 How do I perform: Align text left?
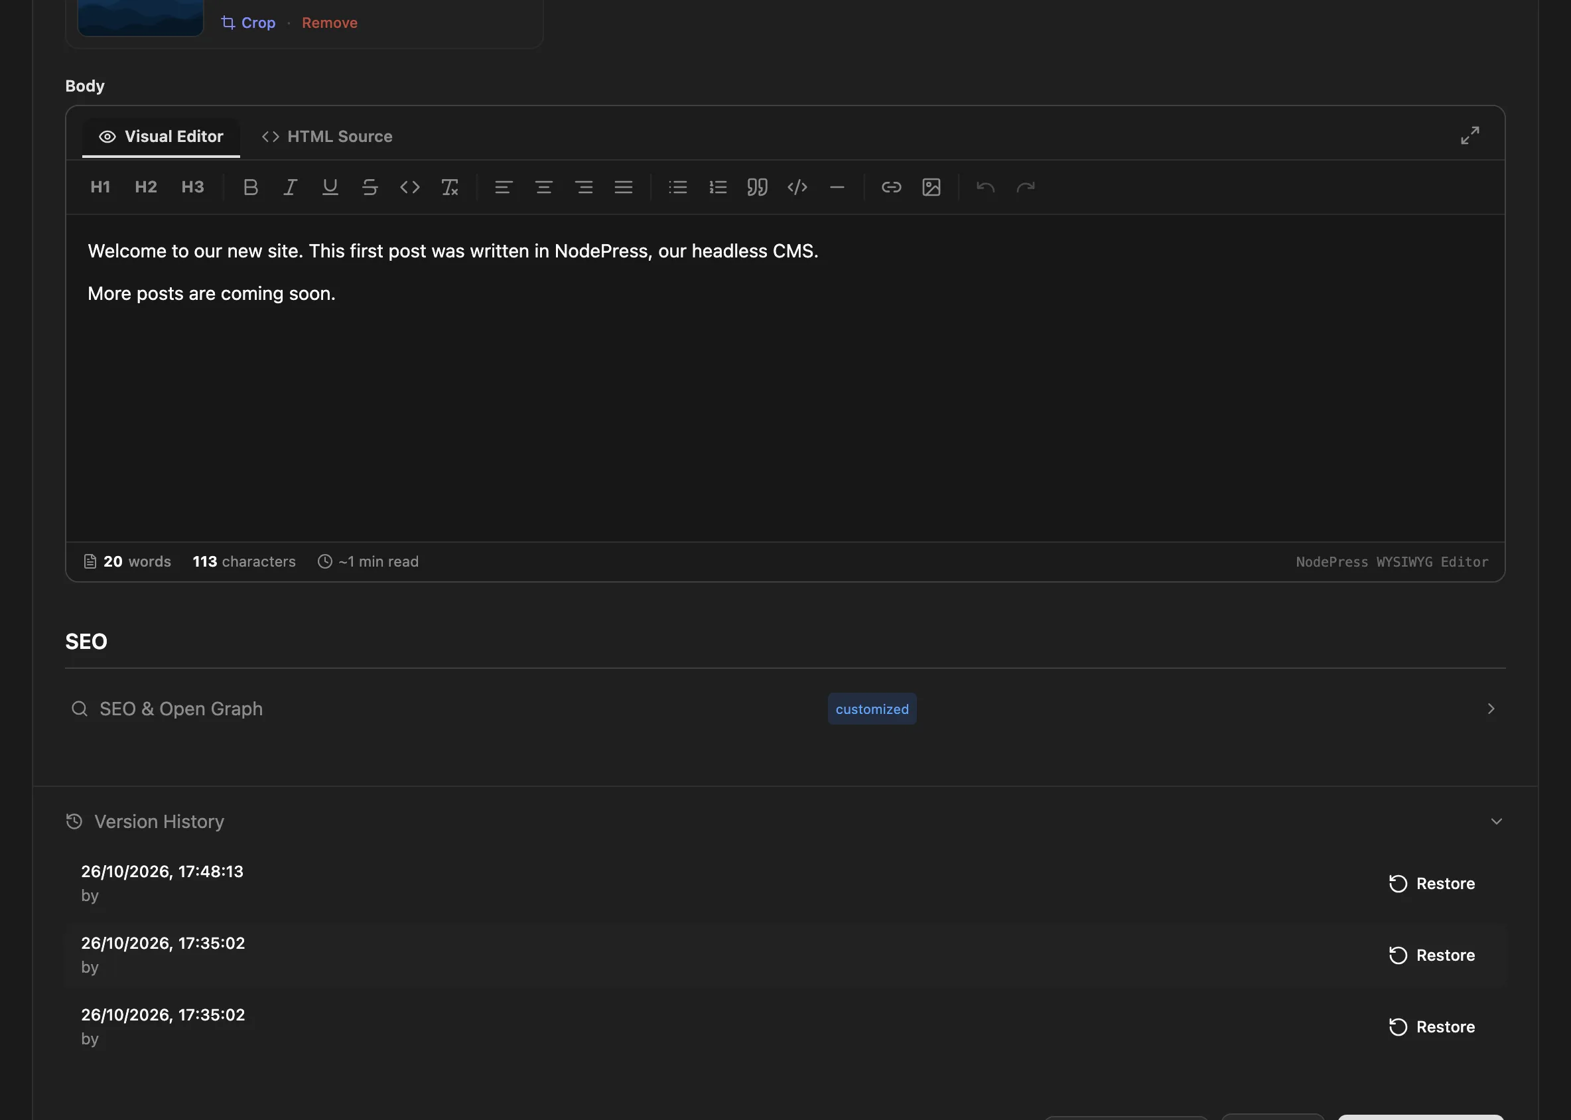click(504, 187)
